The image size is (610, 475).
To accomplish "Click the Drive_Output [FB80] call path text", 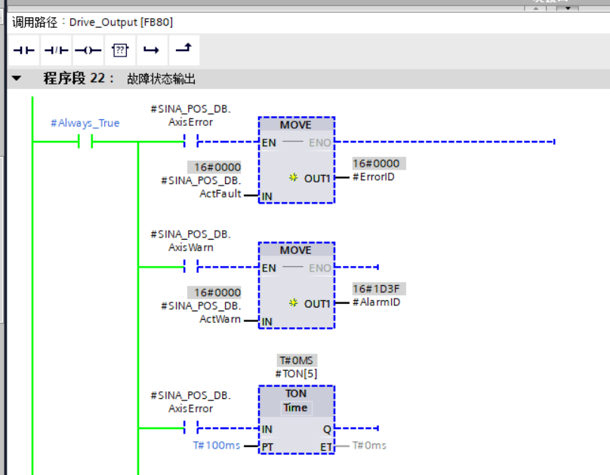I will click(x=113, y=23).
